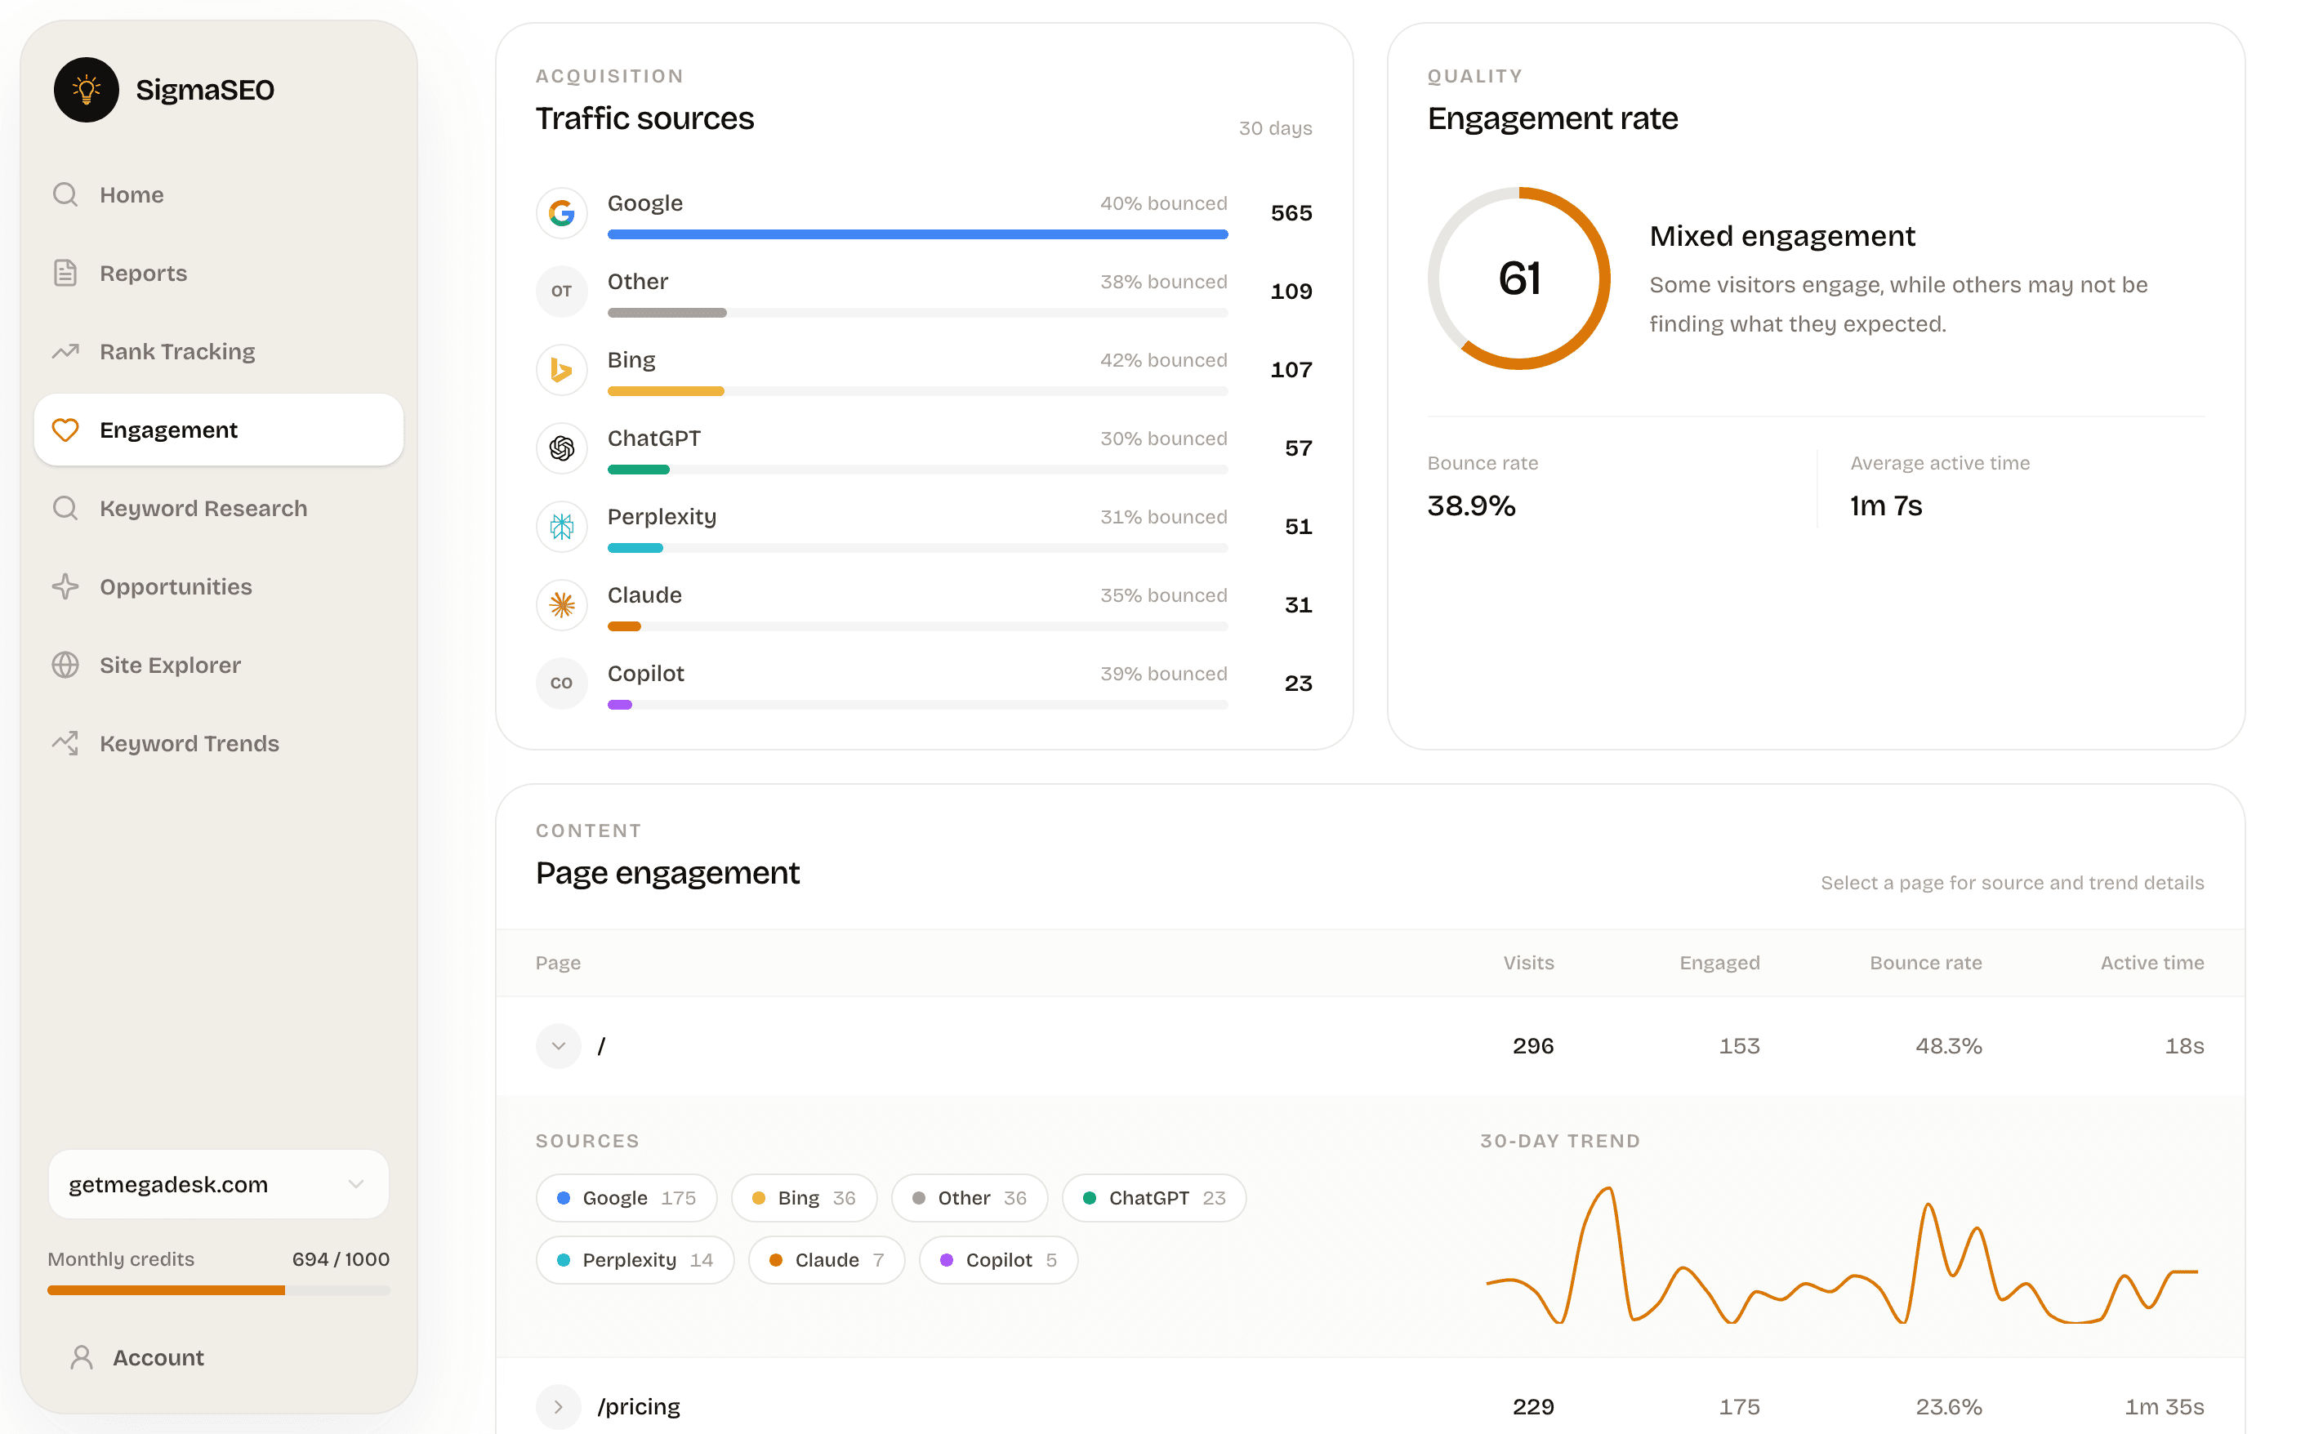Go to Rank Tracking
The width and height of the screenshot is (2323, 1434).
[219, 352]
